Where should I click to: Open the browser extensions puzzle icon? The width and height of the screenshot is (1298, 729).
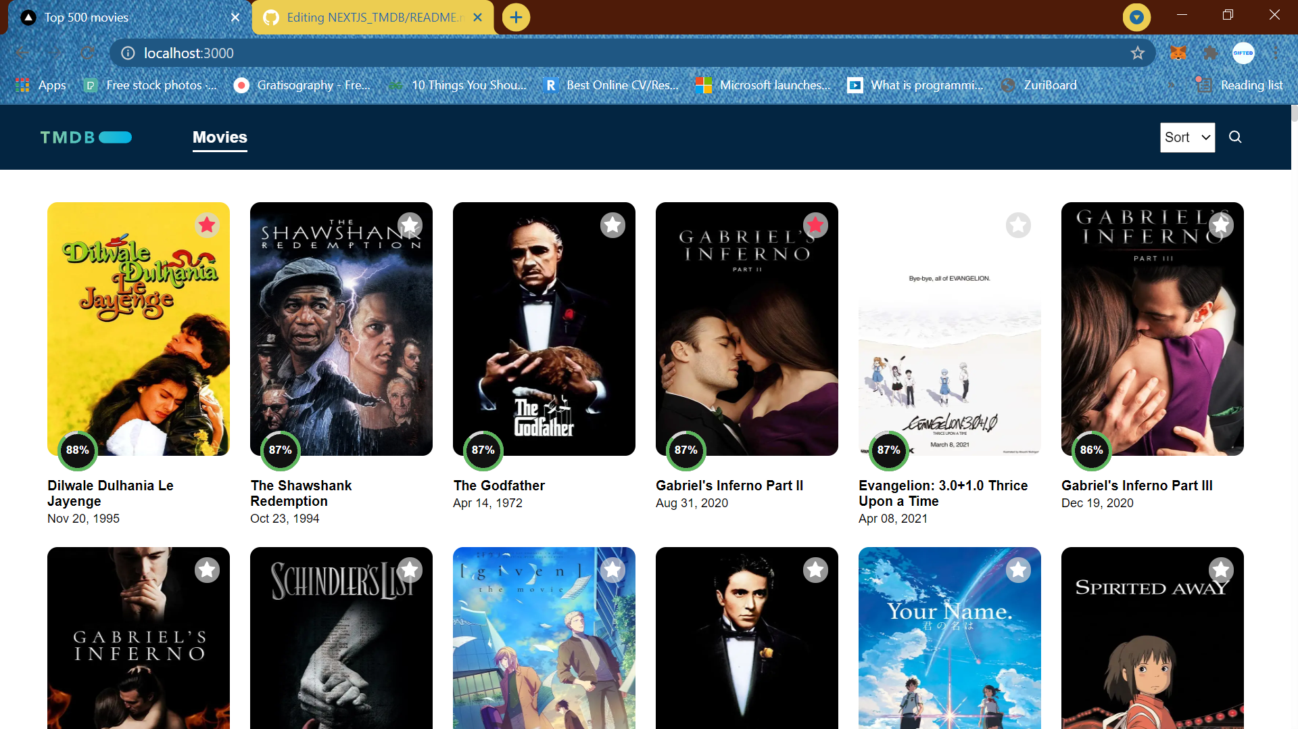(1211, 53)
